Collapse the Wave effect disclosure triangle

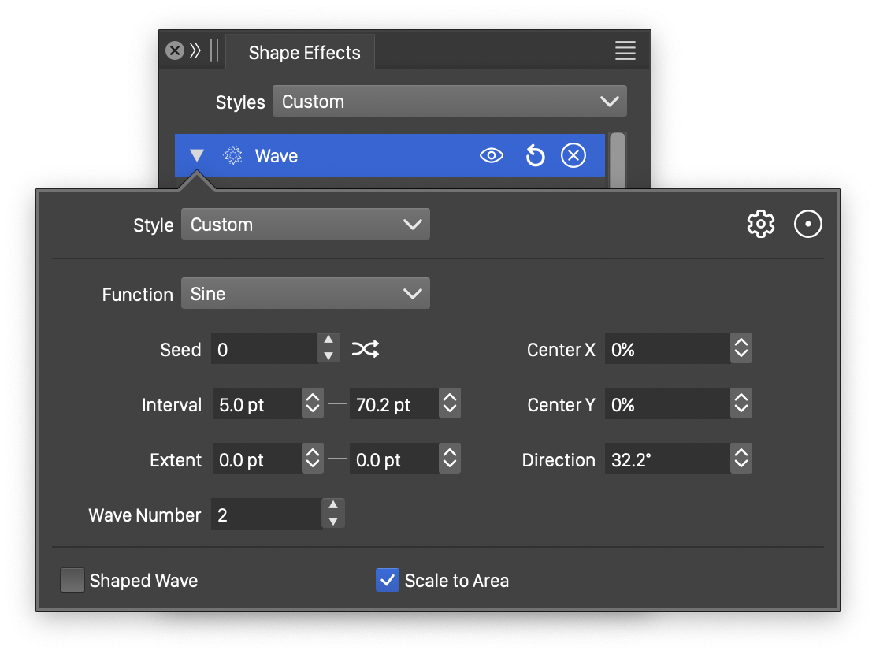197,156
